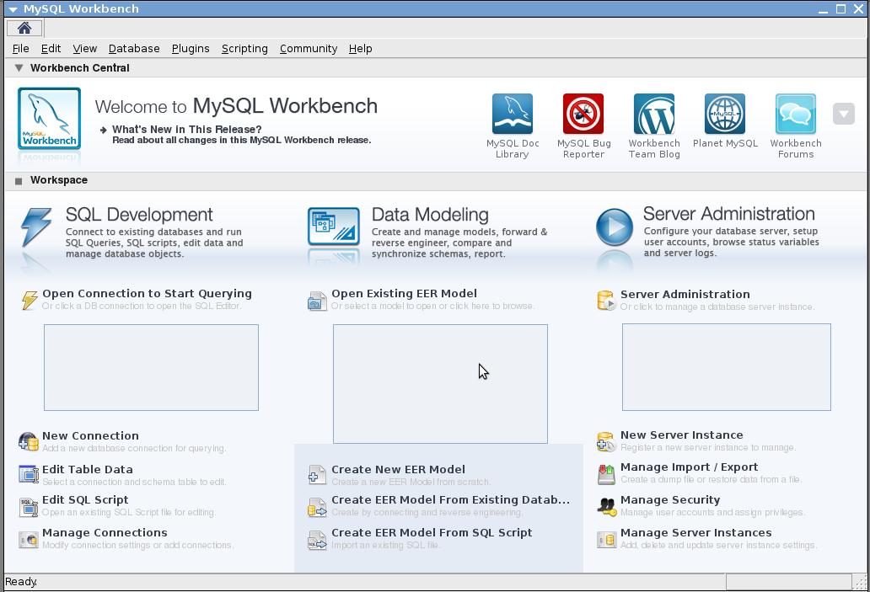The height and width of the screenshot is (592, 870).
Task: Select Create EER Model From SQL Script
Action: tap(431, 532)
